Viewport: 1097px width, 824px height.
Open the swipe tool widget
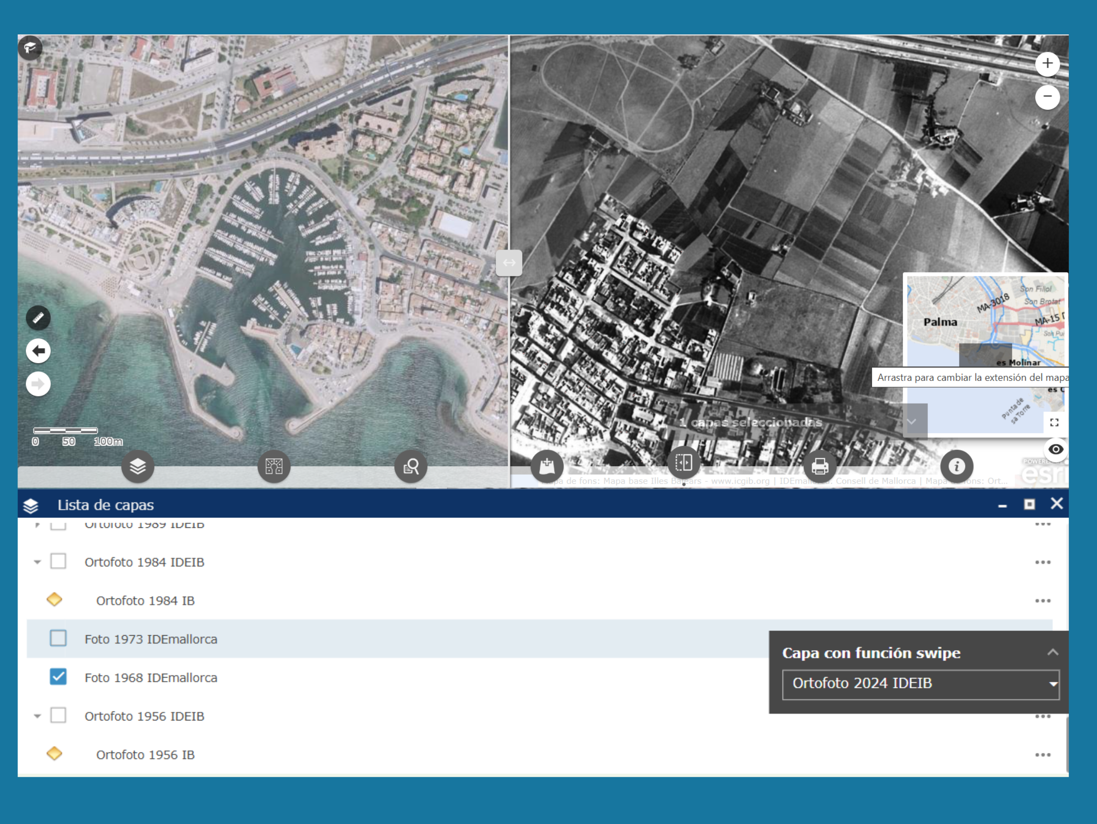tap(684, 463)
